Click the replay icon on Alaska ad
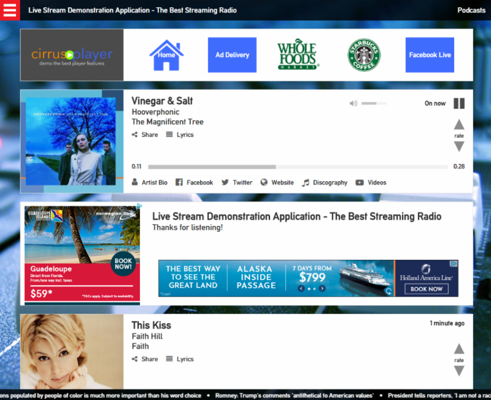491x400 pixels. click(389, 291)
